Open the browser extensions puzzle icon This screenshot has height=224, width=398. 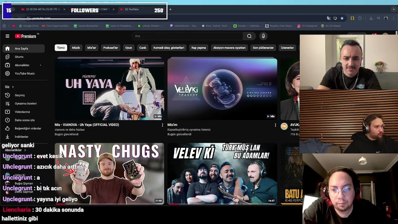[360, 18]
